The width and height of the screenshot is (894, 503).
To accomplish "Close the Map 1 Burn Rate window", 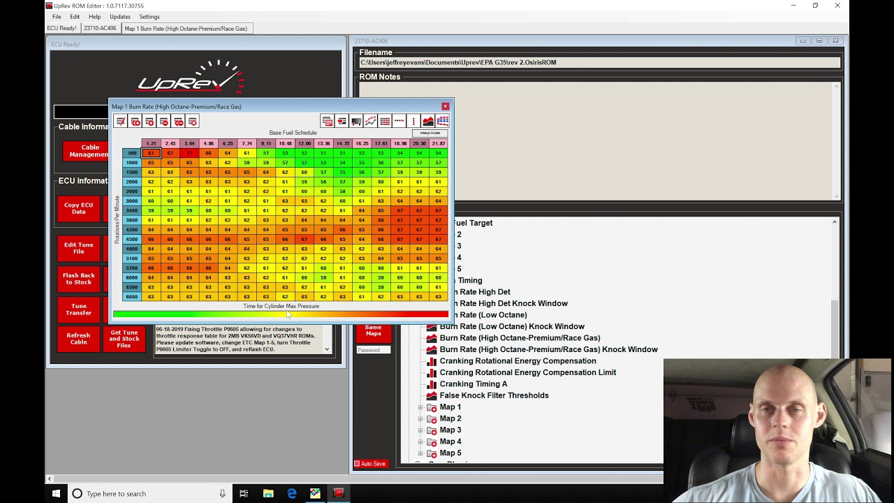I will 446,106.
